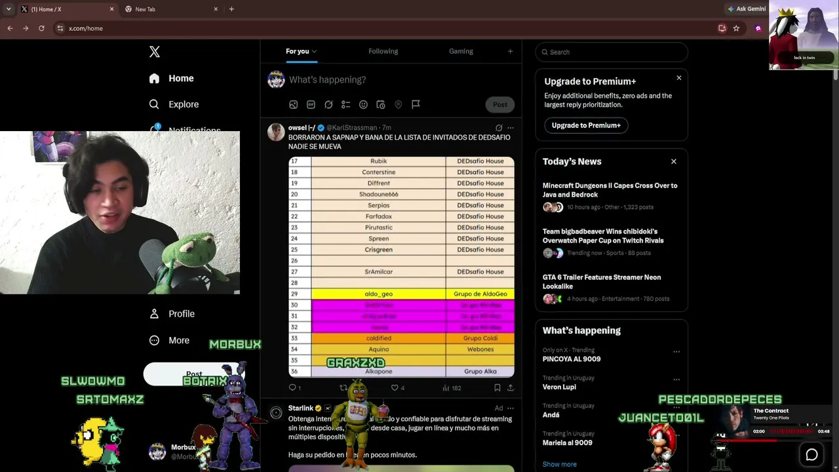Go to Home in the sidebar

(x=171, y=78)
